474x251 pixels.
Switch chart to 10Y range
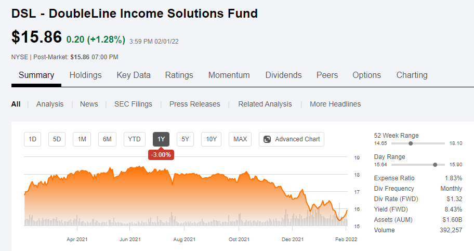pos(212,139)
